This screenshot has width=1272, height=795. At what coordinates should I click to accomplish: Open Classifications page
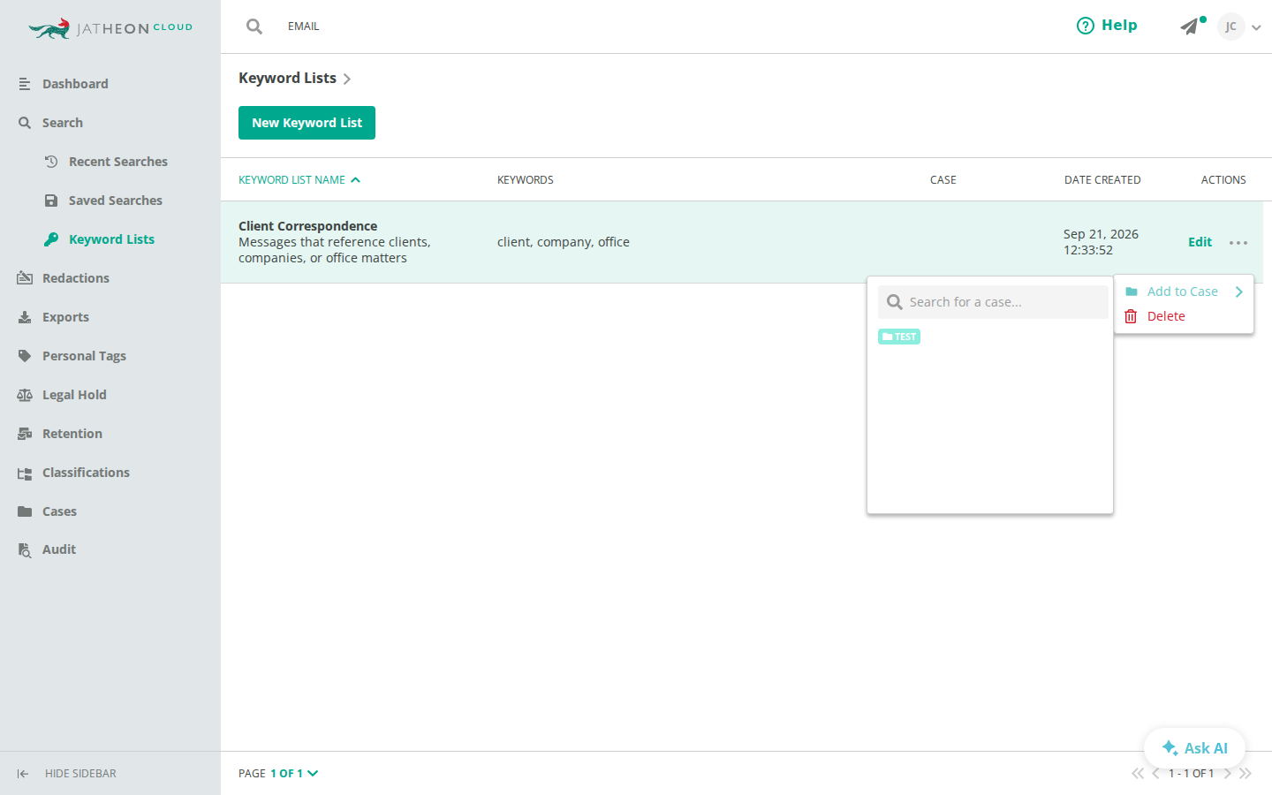[x=86, y=473]
